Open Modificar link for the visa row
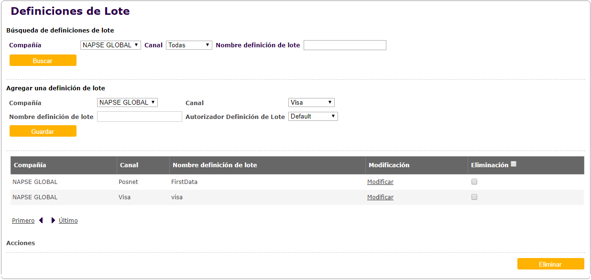This screenshot has height=280, width=591. [380, 197]
